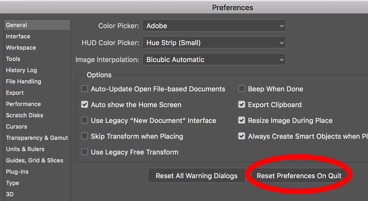Tick the Skip Transform when Placing checkbox
Viewport: 368px width, 201px height.
click(84, 136)
